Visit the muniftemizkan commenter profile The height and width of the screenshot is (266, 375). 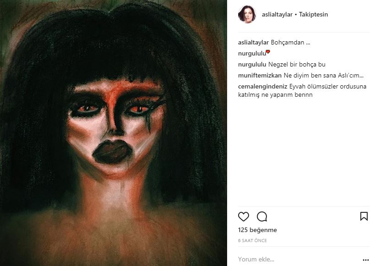pos(258,75)
